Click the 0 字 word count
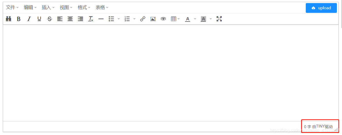The image size is (342, 135). 308,127
